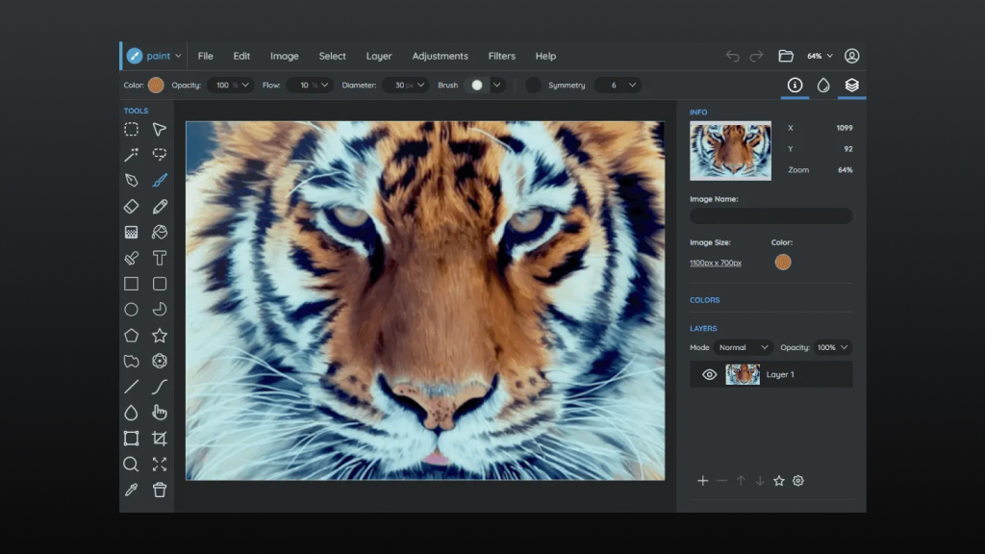Open the brush Diameter dropdown
Image resolution: width=985 pixels, height=554 pixels.
pyautogui.click(x=405, y=85)
